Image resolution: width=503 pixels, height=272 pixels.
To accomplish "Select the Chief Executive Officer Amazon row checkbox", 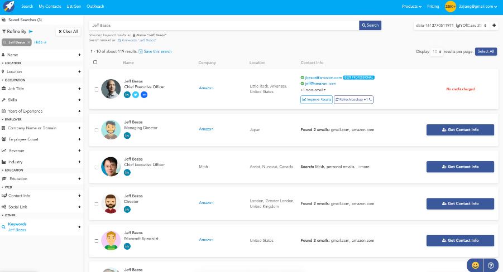I will click(x=96, y=89).
